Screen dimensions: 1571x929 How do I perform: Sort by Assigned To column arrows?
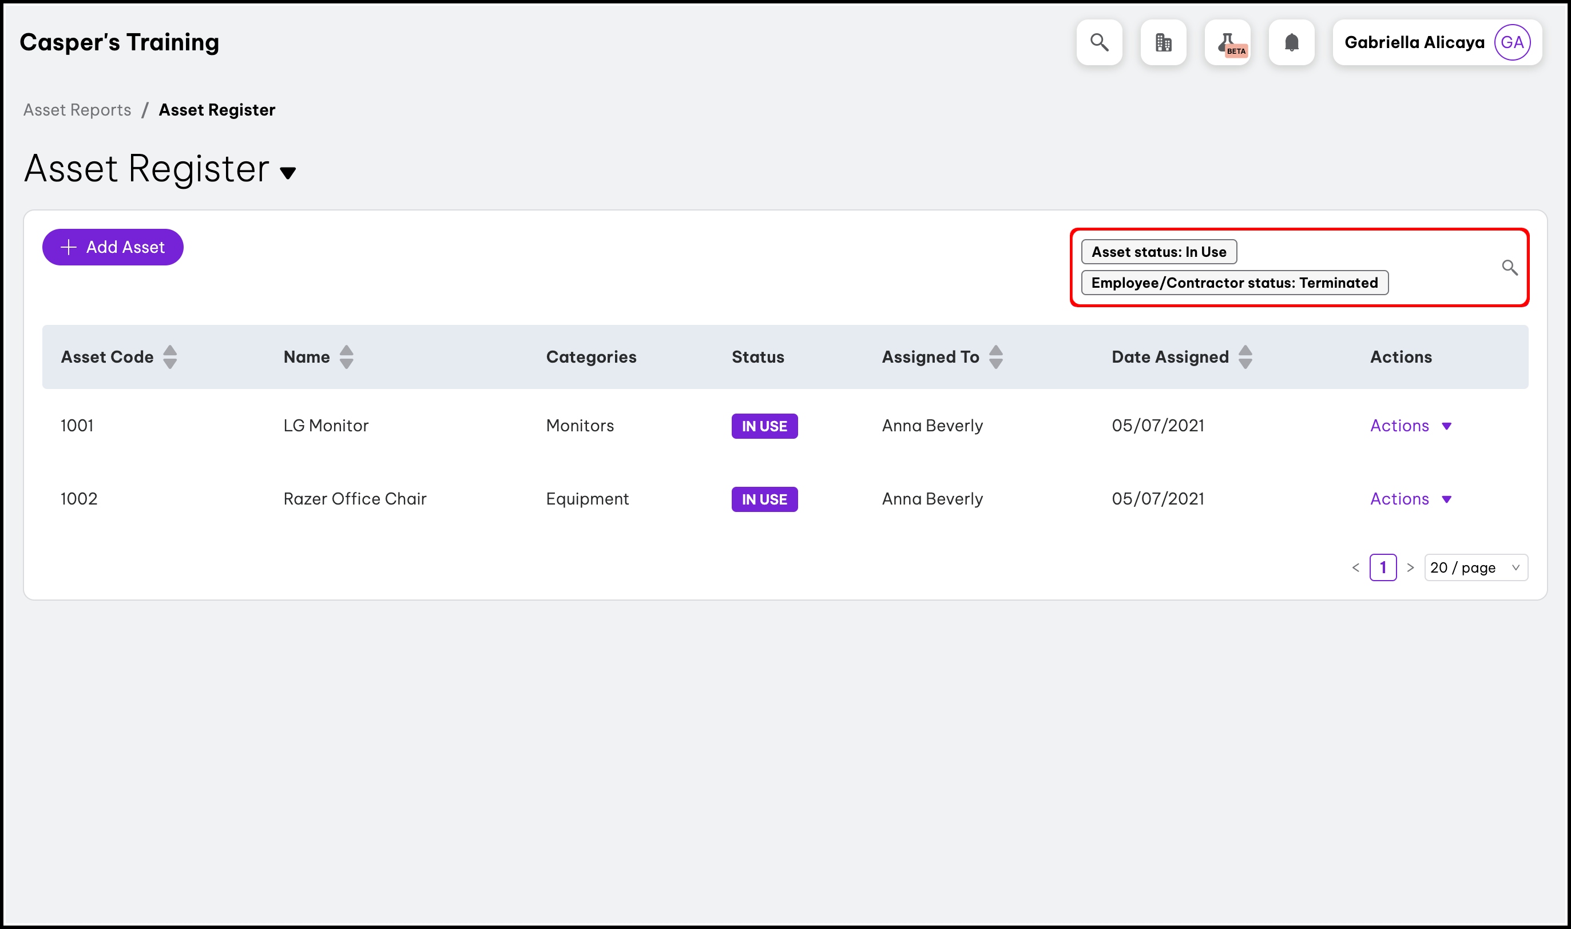coord(996,357)
